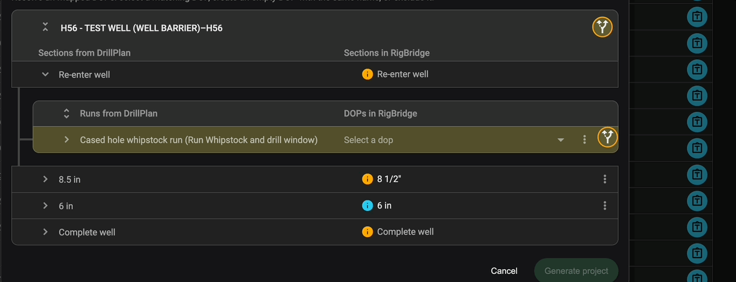Image resolution: width=736 pixels, height=282 pixels.
Task: Click the branch icon on whipstock run row
Action: click(x=608, y=137)
